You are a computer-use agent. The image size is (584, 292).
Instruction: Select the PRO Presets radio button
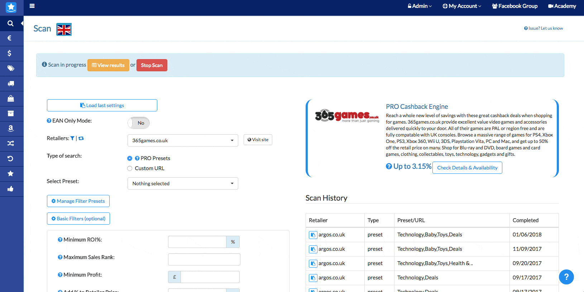click(x=130, y=158)
